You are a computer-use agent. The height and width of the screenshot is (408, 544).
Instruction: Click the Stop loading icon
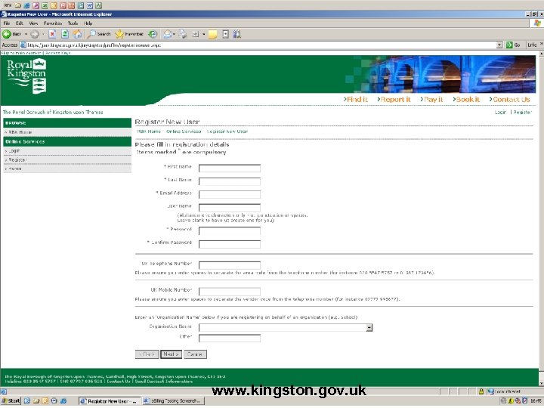[x=52, y=34]
